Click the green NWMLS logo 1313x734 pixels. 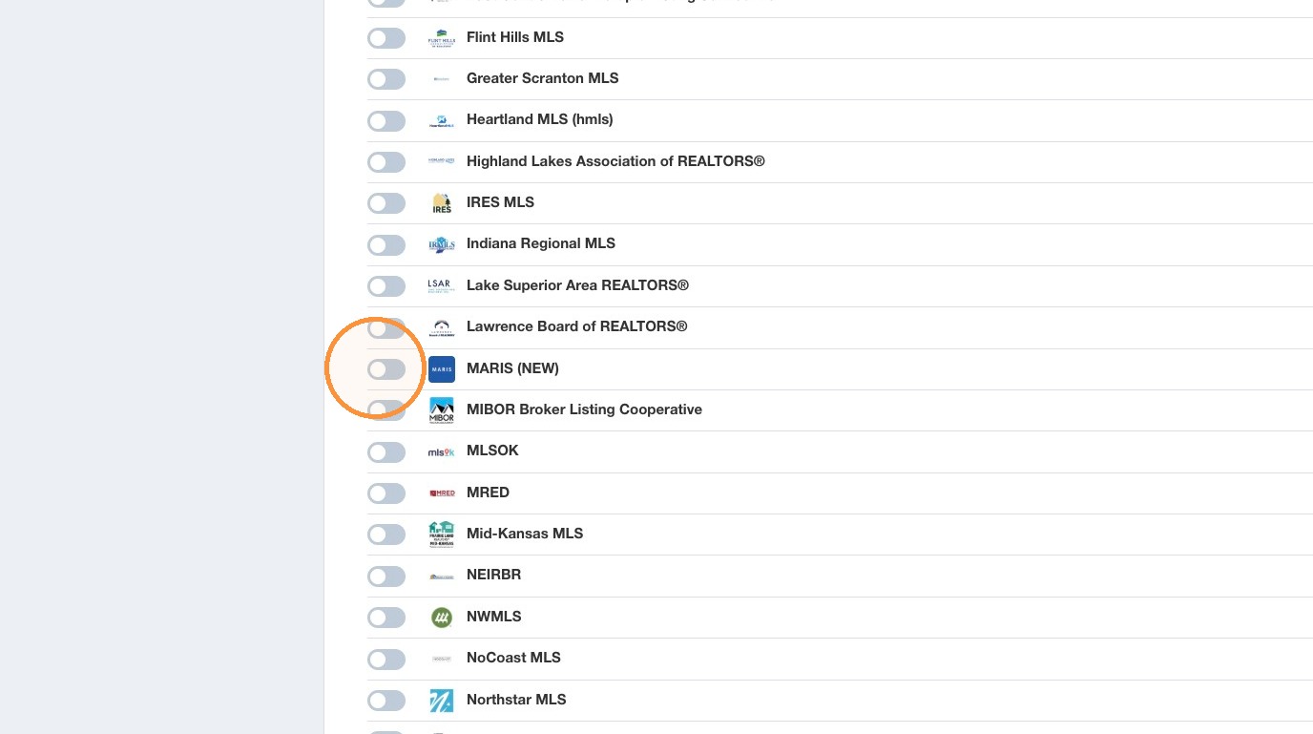coord(442,618)
